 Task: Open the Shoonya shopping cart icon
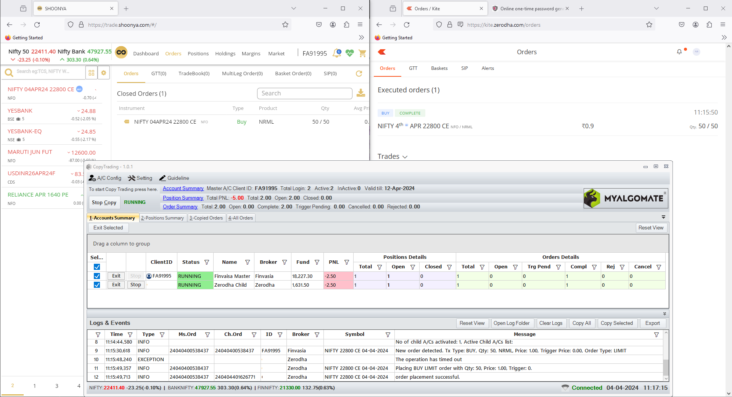click(x=362, y=53)
